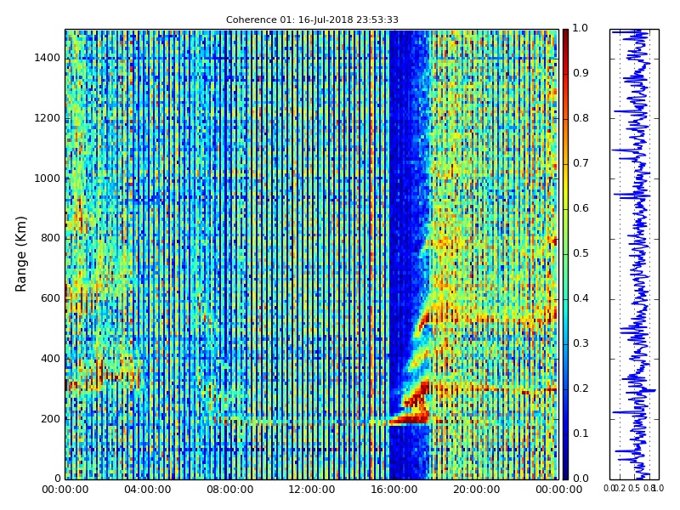Click the 12:00:00 time axis label
The width and height of the screenshot is (680, 510).
point(312,490)
